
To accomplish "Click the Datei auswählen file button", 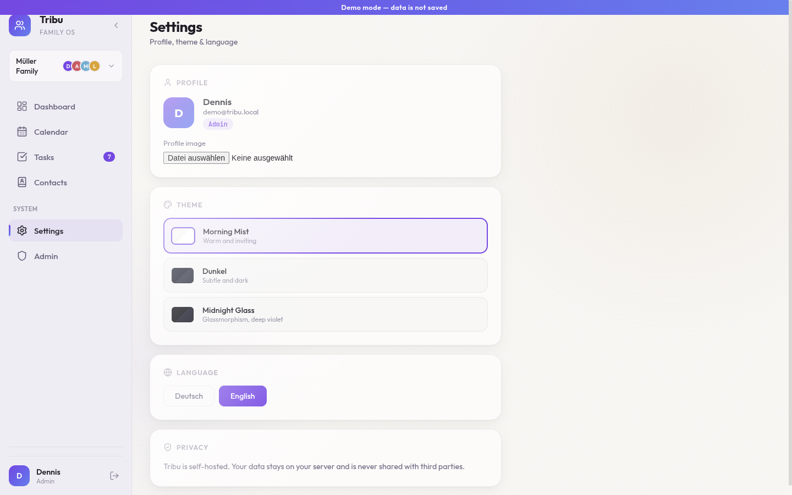I will [x=196, y=158].
